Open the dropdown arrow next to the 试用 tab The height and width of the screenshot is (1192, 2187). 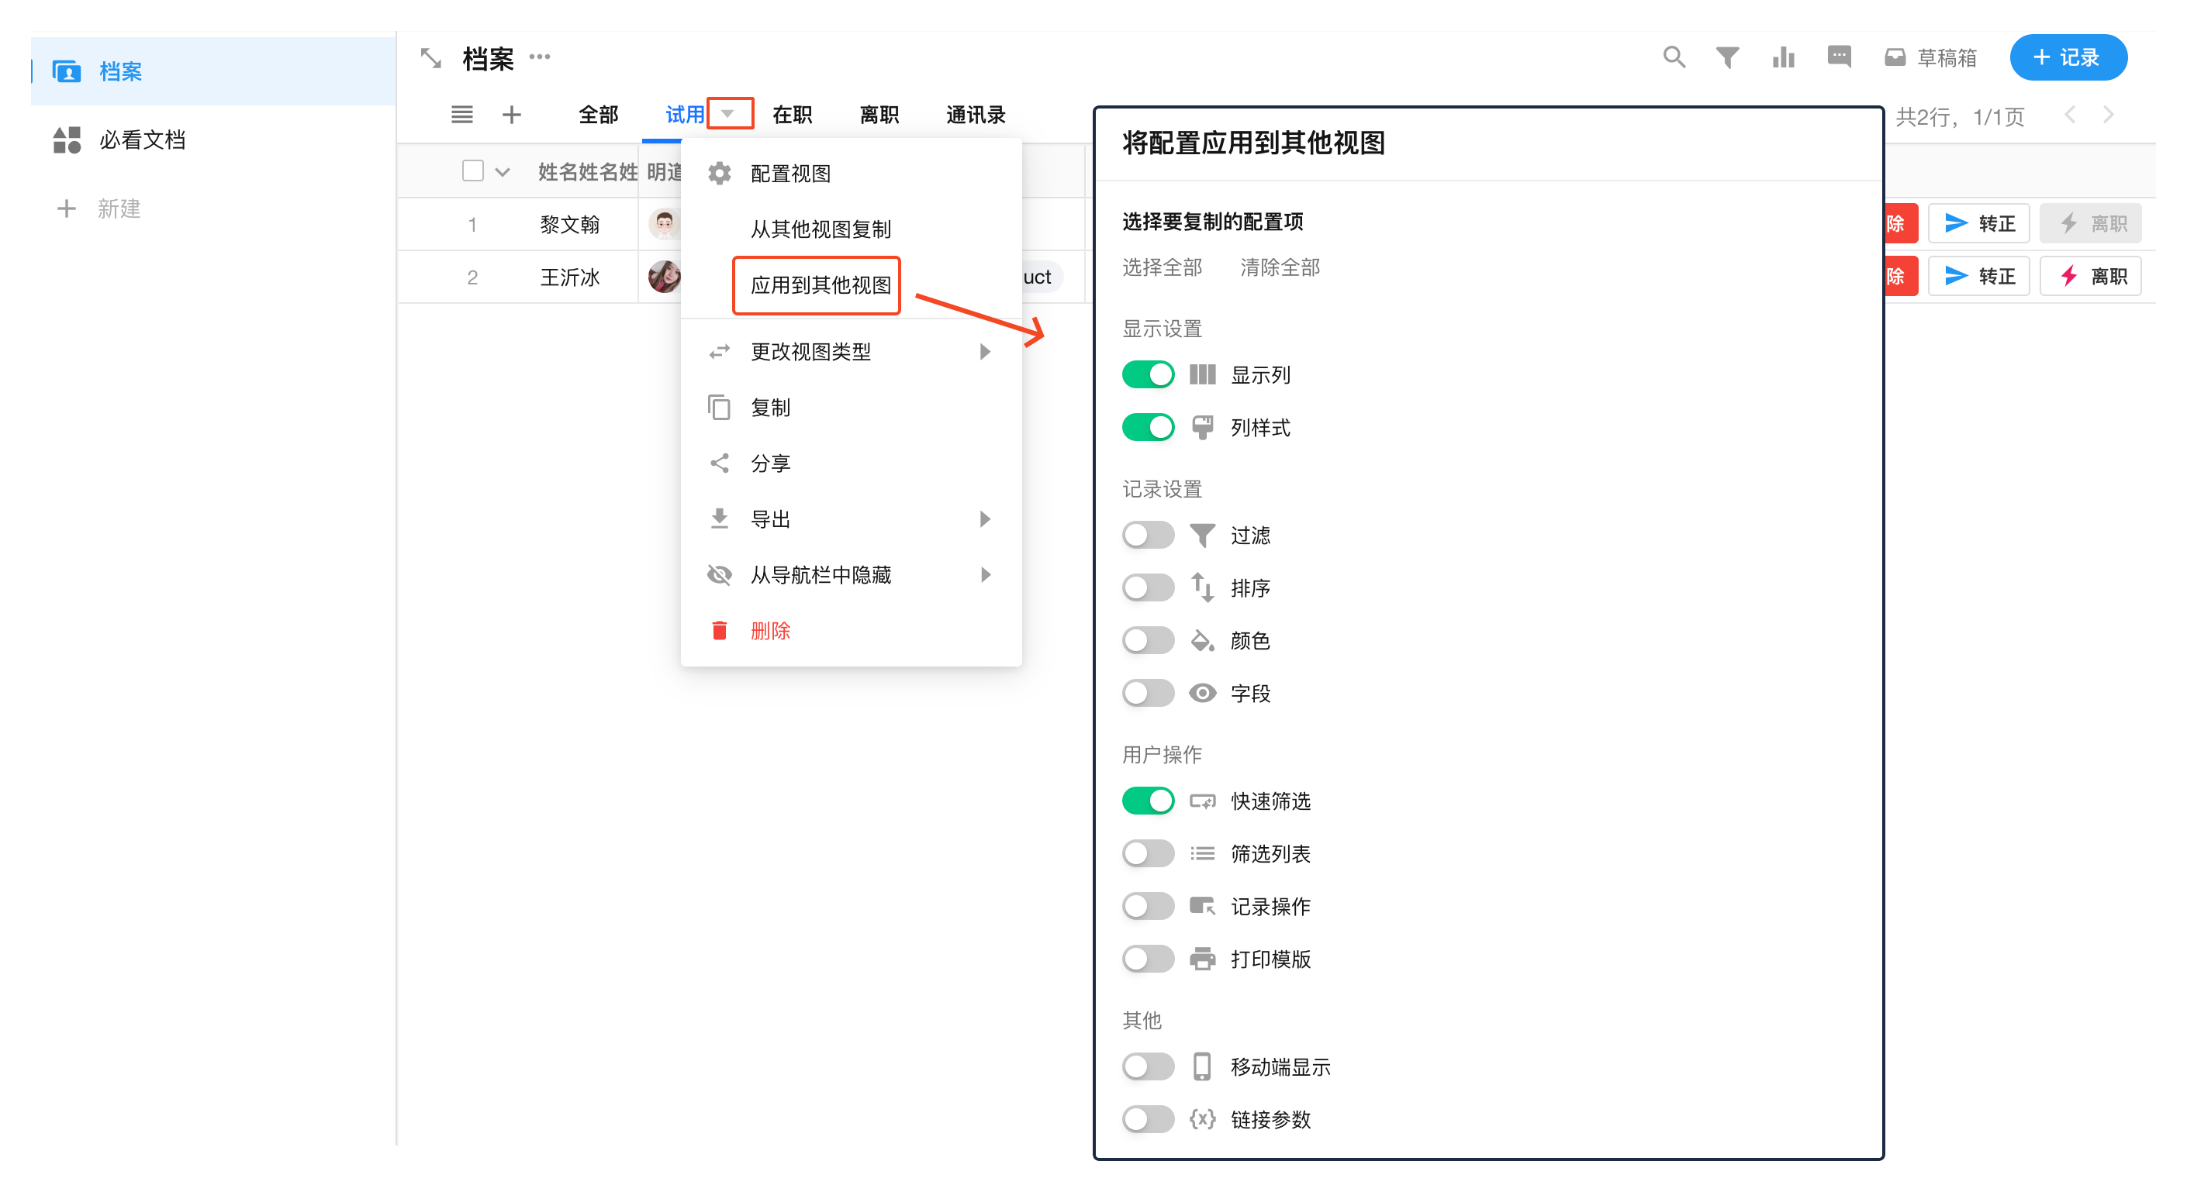[728, 114]
